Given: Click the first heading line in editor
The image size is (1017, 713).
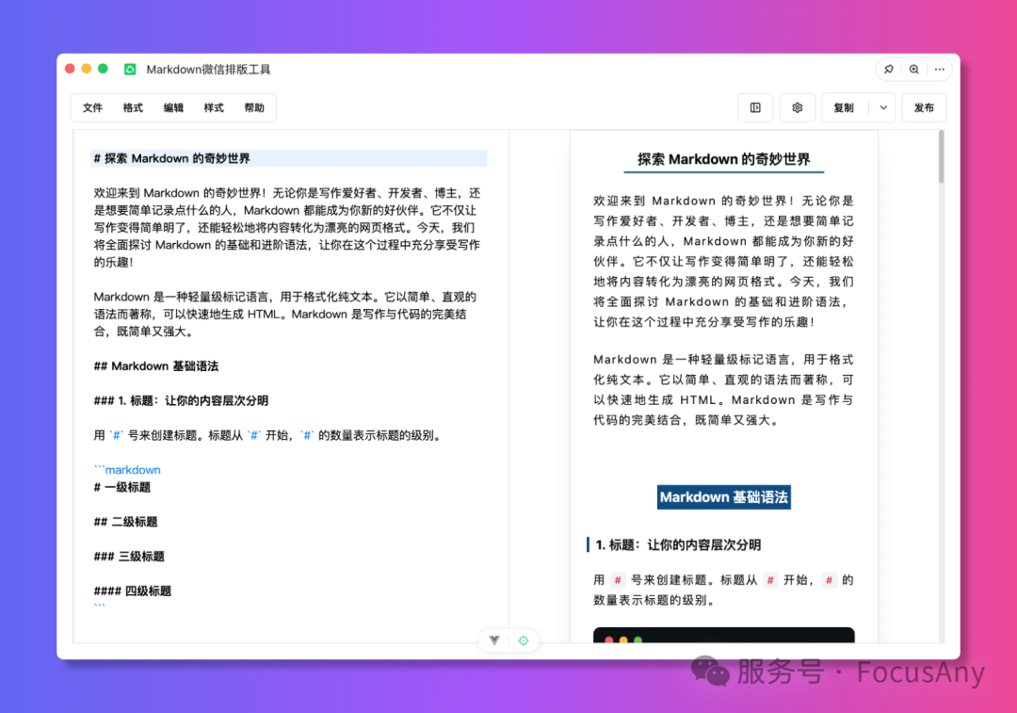Looking at the screenshot, I should 172,158.
